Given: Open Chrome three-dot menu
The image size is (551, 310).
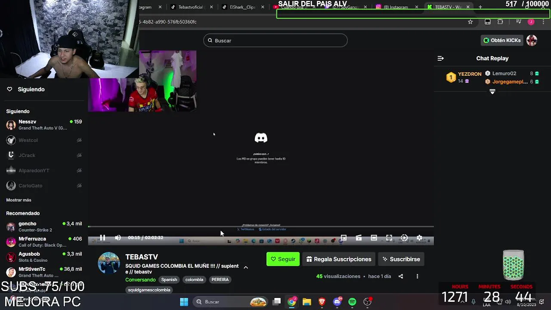Looking at the screenshot, I should pyautogui.click(x=543, y=22).
